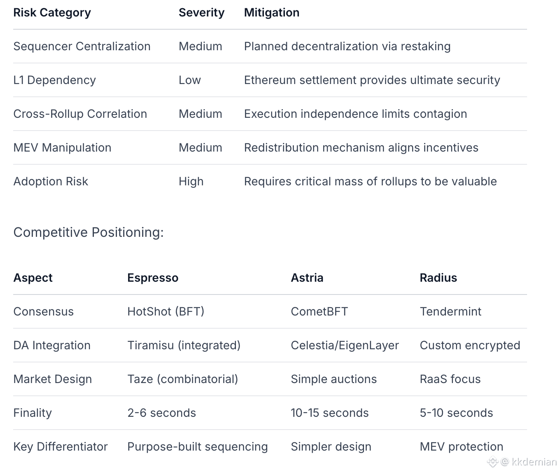
Task: Click the Astria column header
Action: 307,278
